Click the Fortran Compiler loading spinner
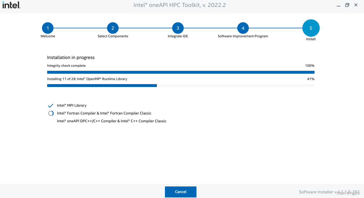Screen dimensions: 364x198 point(51,113)
